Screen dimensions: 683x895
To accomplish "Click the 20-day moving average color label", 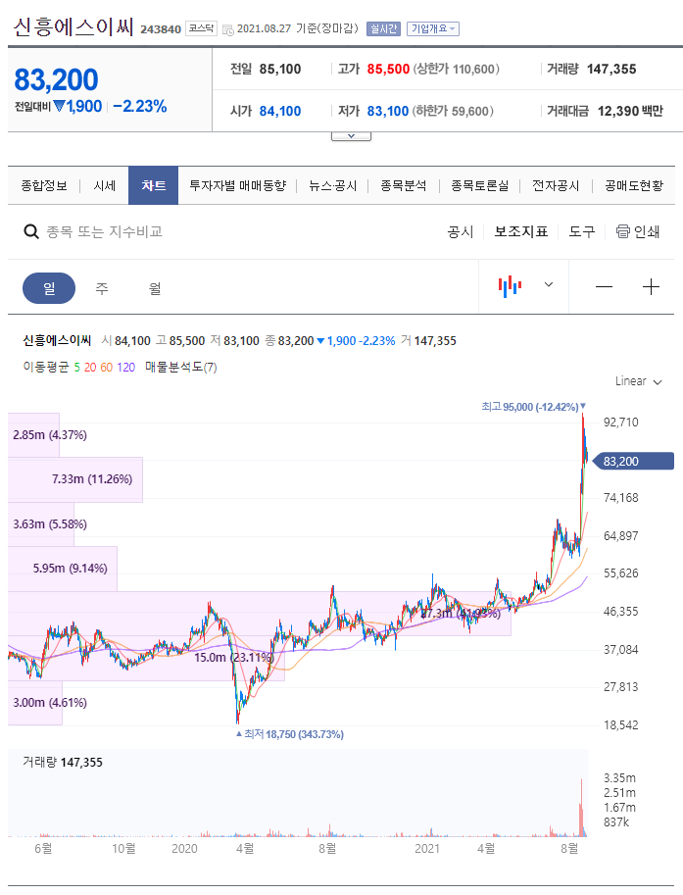I will [x=90, y=367].
